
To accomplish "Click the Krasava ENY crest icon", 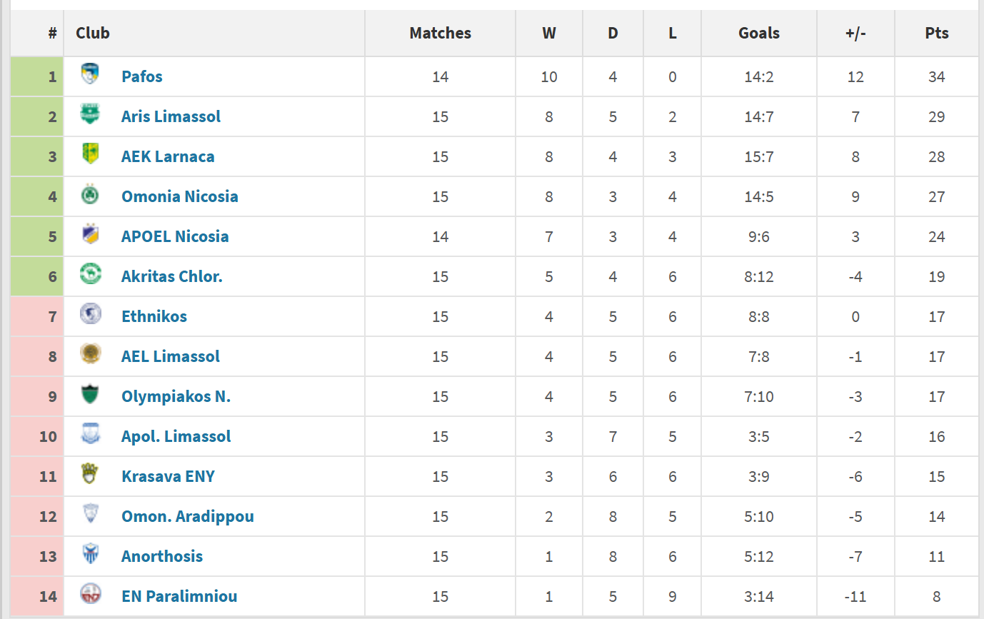I will click(x=90, y=475).
